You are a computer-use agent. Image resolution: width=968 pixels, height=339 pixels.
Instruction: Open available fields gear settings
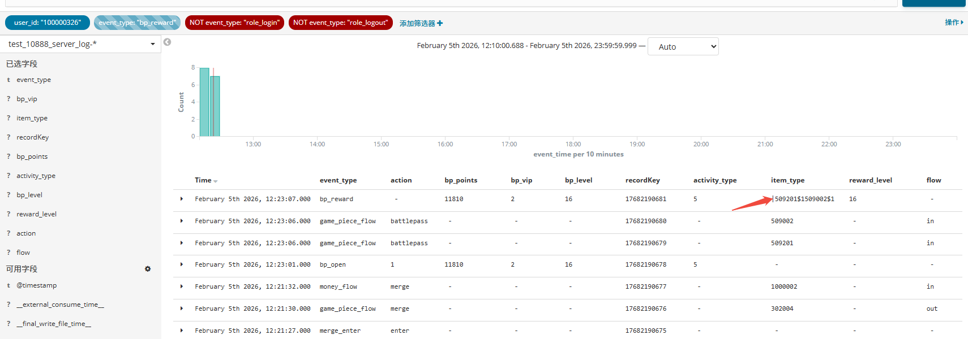pyautogui.click(x=148, y=269)
